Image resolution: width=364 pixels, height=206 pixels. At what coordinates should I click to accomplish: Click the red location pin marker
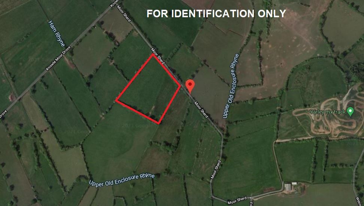pos(190,87)
